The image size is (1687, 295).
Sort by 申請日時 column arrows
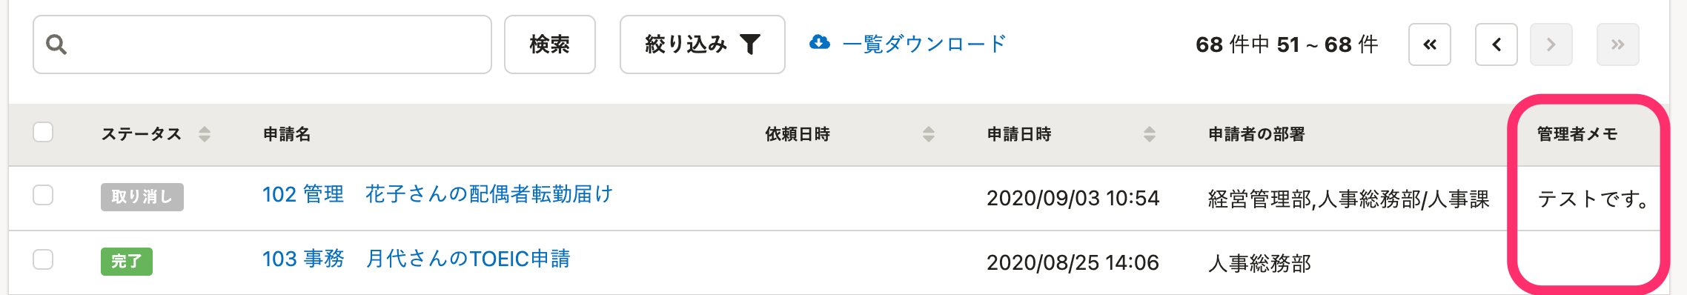click(x=1149, y=134)
